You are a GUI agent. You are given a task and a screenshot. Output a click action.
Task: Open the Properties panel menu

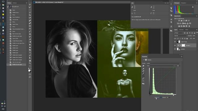click(x=182, y=57)
